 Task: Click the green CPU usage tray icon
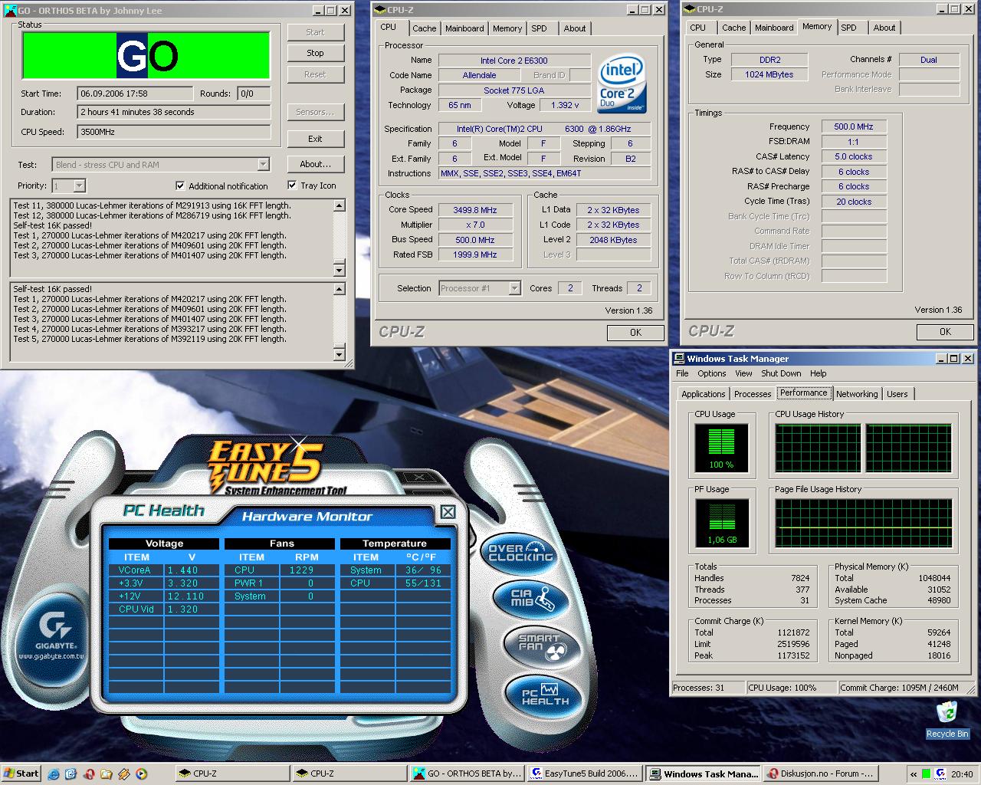click(926, 774)
